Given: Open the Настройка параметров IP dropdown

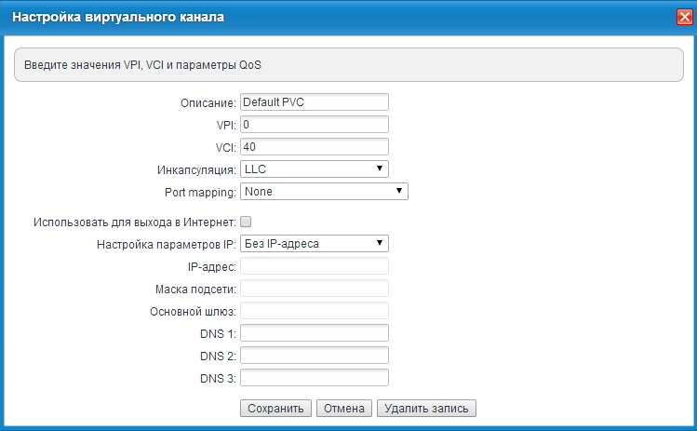Looking at the screenshot, I should (x=314, y=244).
